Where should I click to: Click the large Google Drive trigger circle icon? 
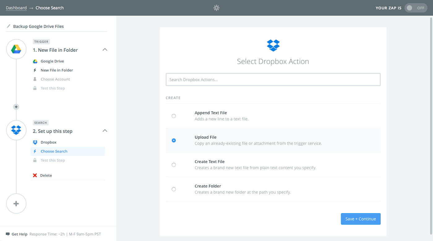(16, 49)
